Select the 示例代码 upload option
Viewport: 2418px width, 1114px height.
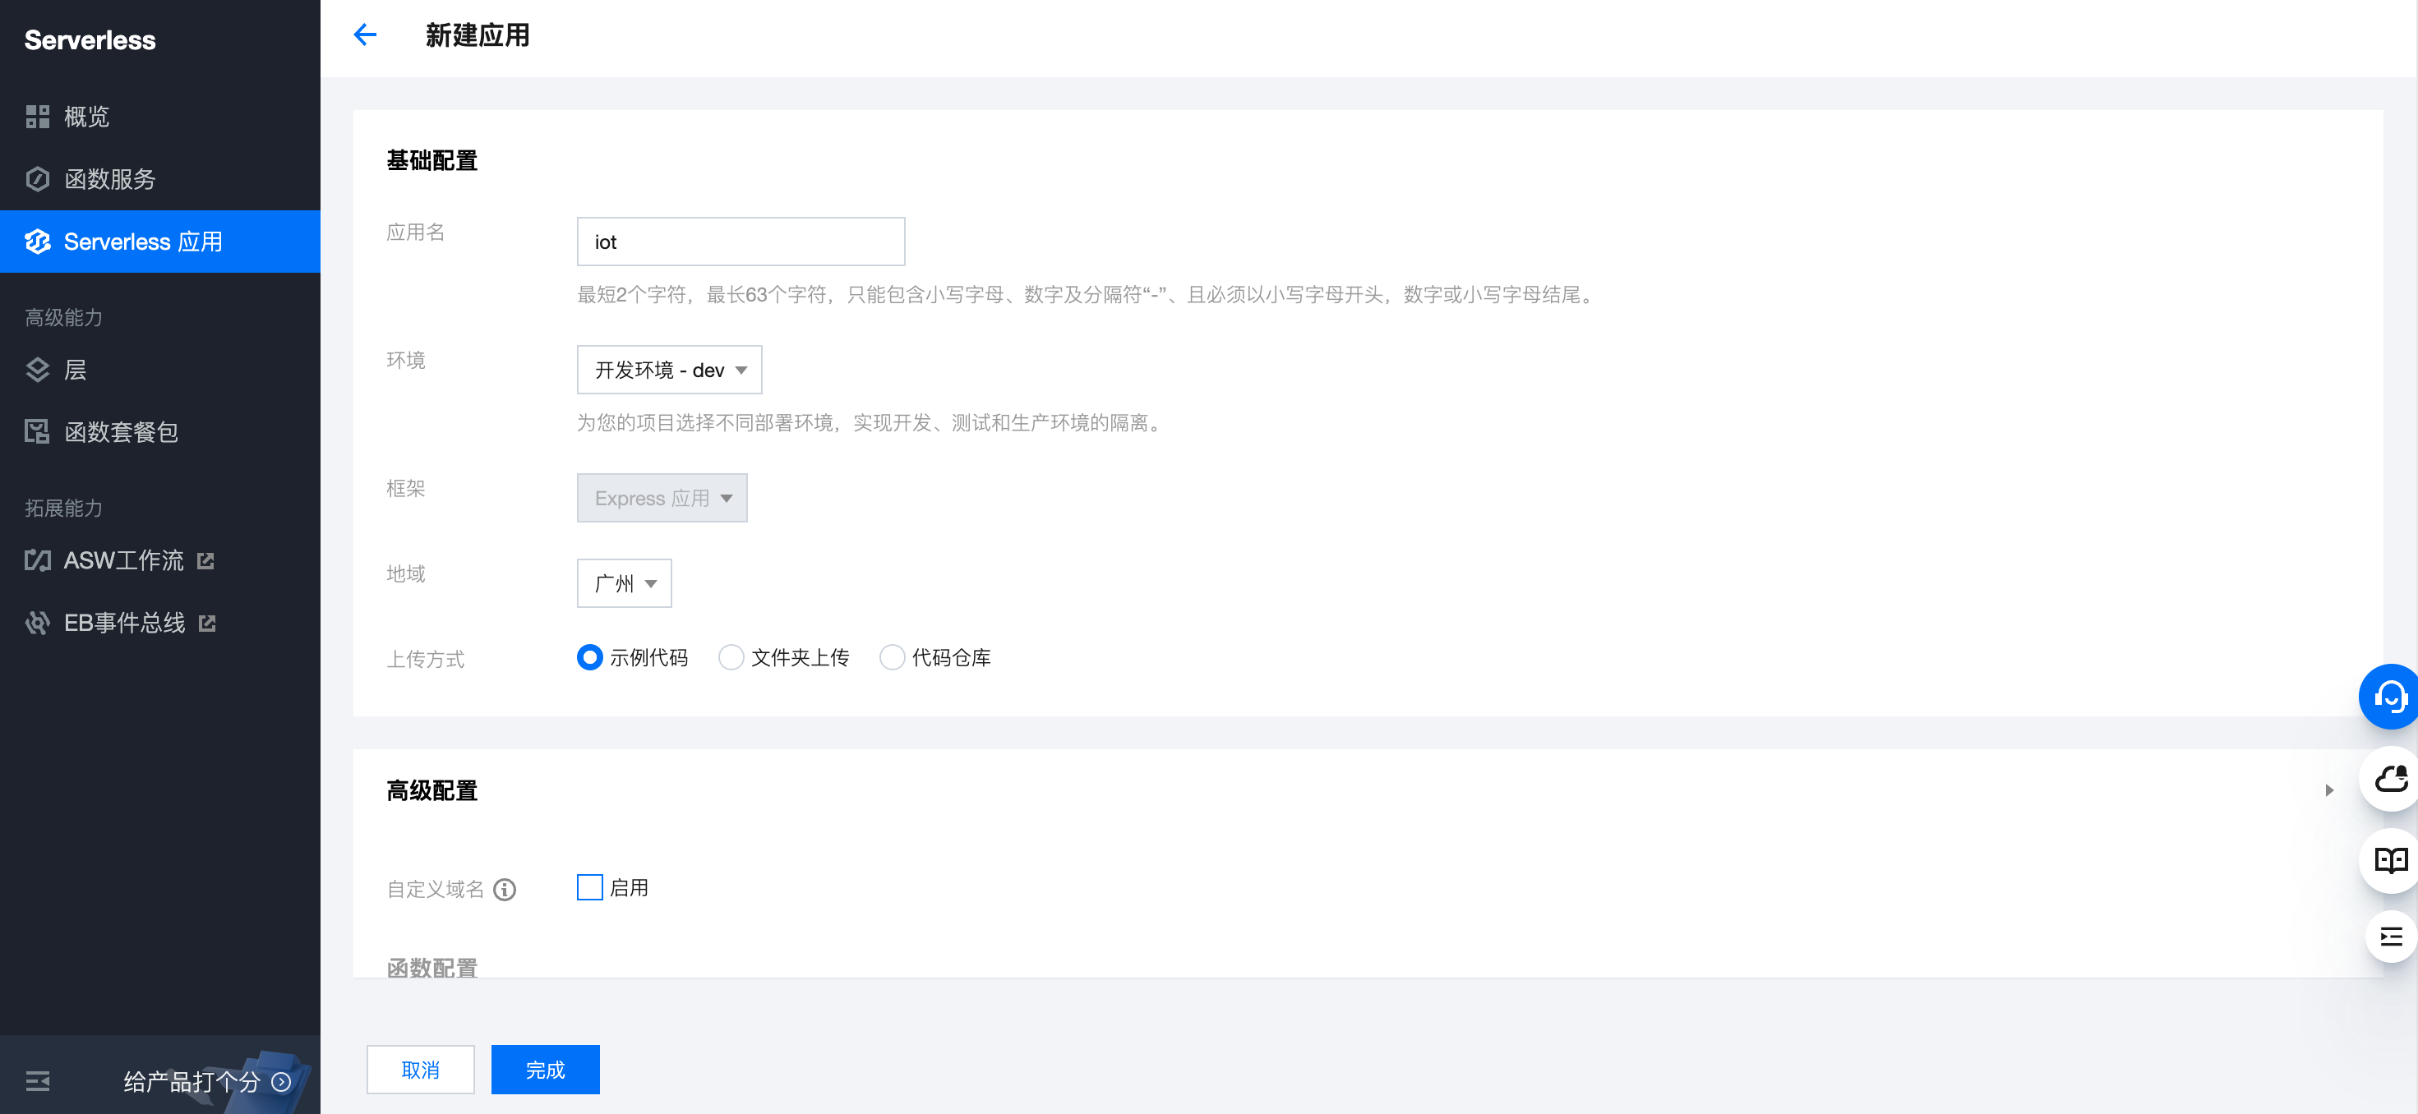click(589, 657)
